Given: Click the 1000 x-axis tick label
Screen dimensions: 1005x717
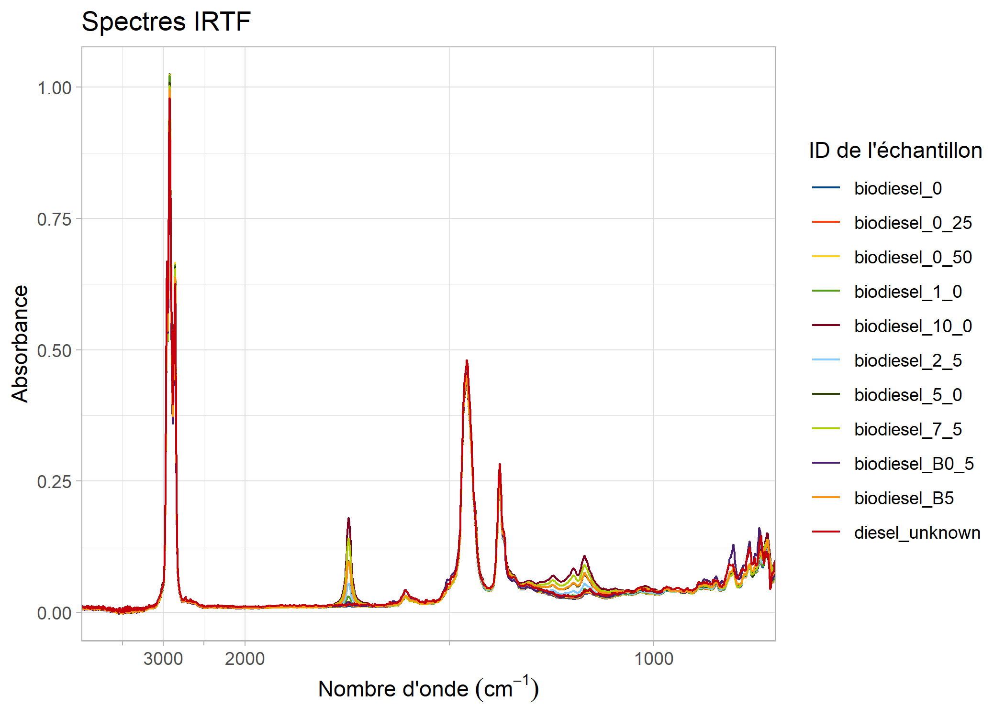Looking at the screenshot, I should click(x=653, y=659).
